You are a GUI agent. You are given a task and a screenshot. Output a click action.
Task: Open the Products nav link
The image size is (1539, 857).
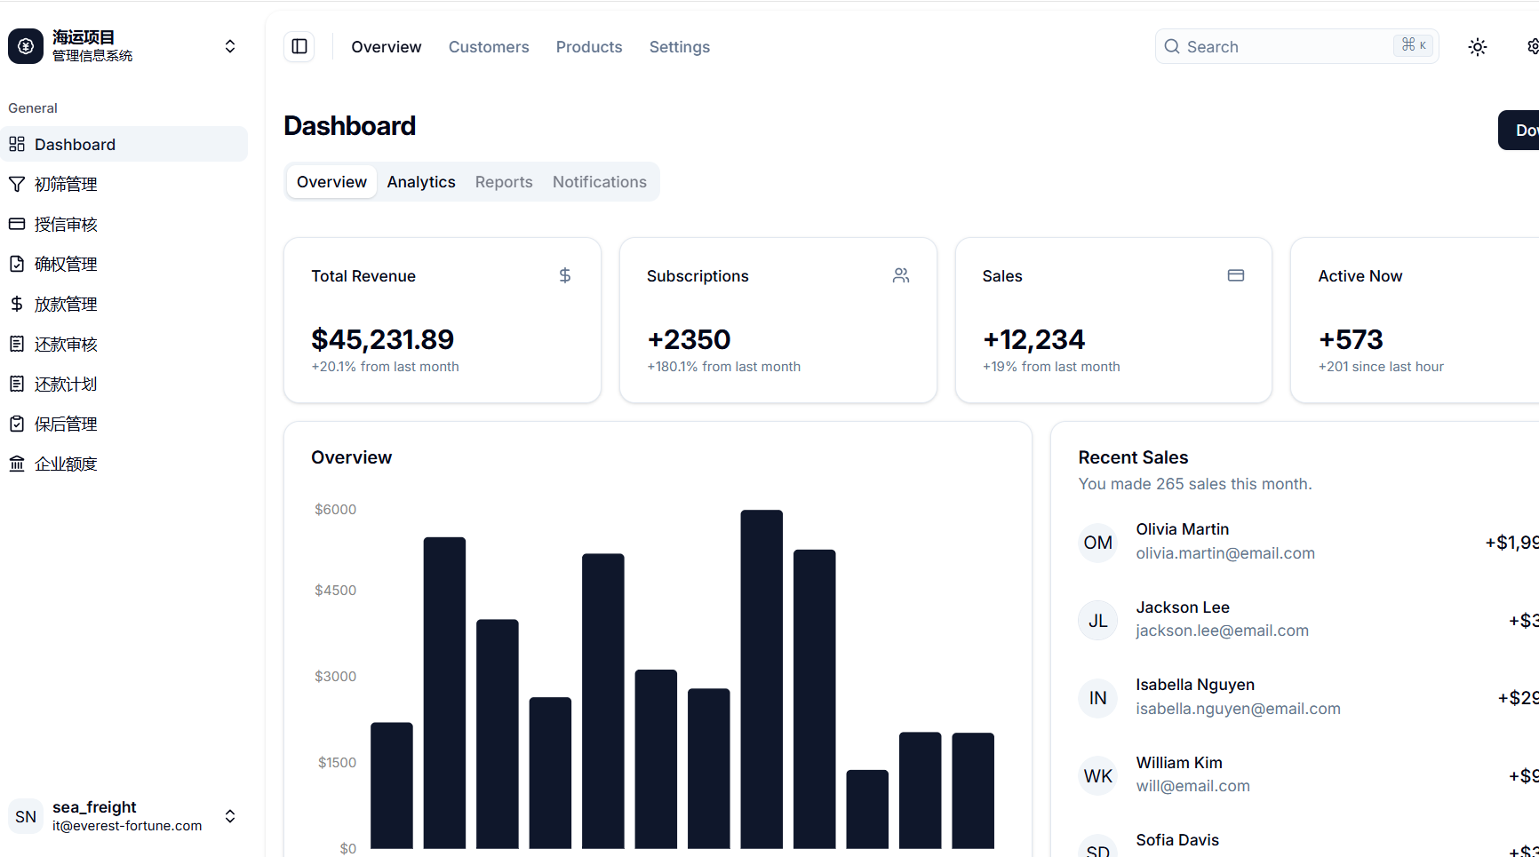point(589,47)
